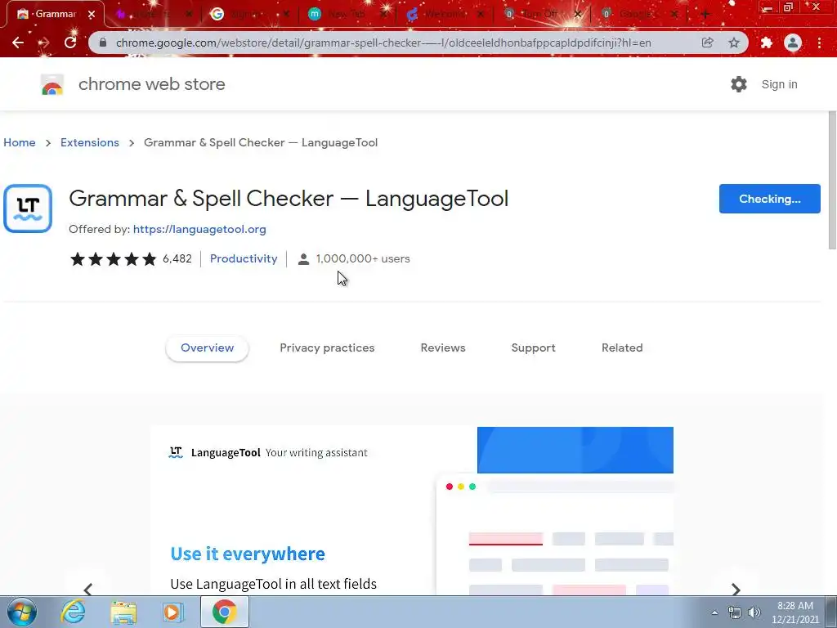Viewport: 837px width, 628px height.
Task: Open the Chrome profile avatar menu
Action: pyautogui.click(x=793, y=43)
